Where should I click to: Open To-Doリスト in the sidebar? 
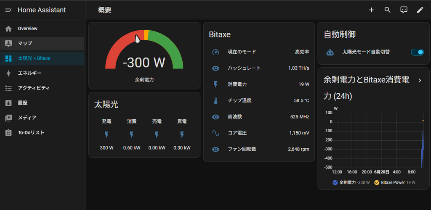click(x=43, y=132)
